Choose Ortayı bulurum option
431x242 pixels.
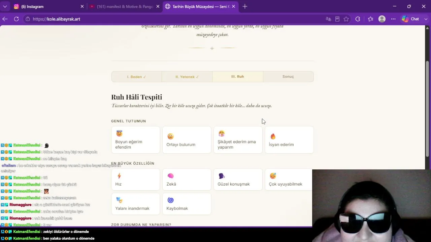coord(187,140)
